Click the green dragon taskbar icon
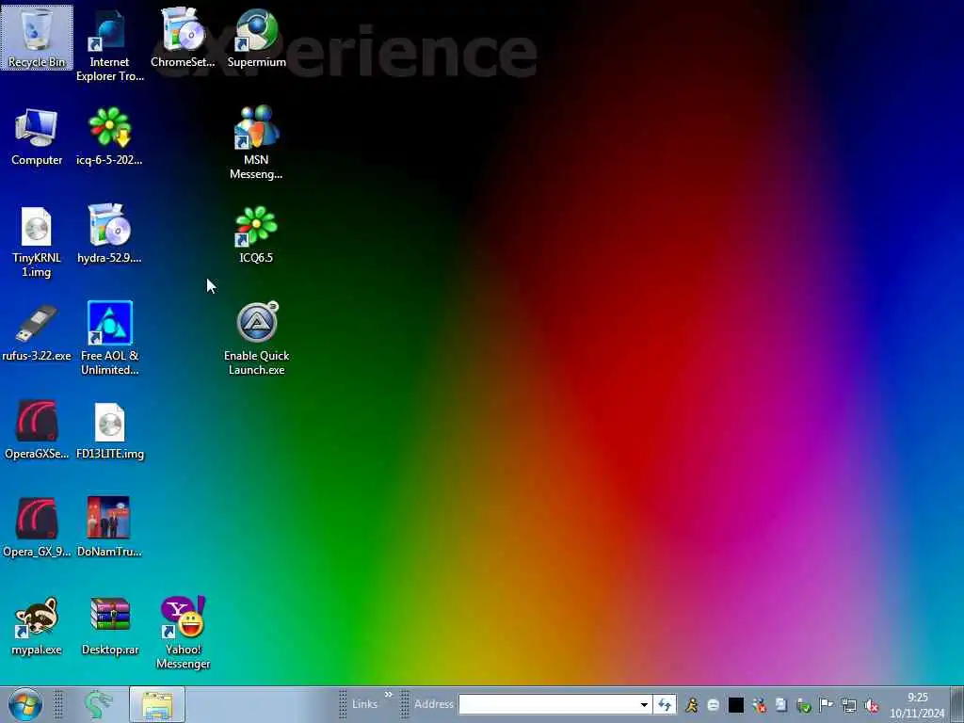This screenshot has height=723, width=964. [x=97, y=704]
